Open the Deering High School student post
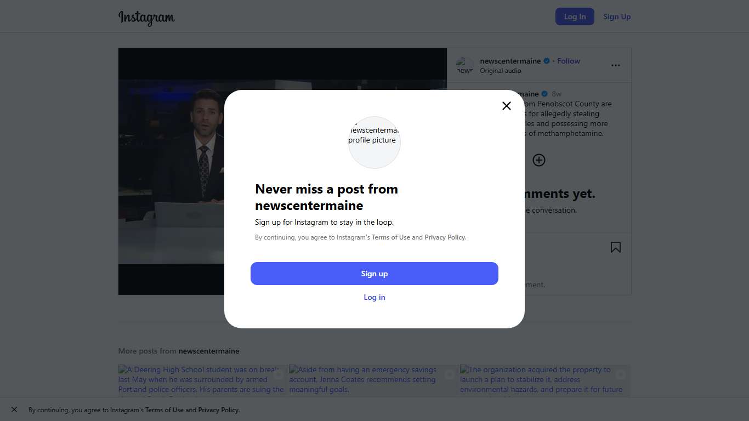Viewport: 749px width, 421px height. click(201, 380)
